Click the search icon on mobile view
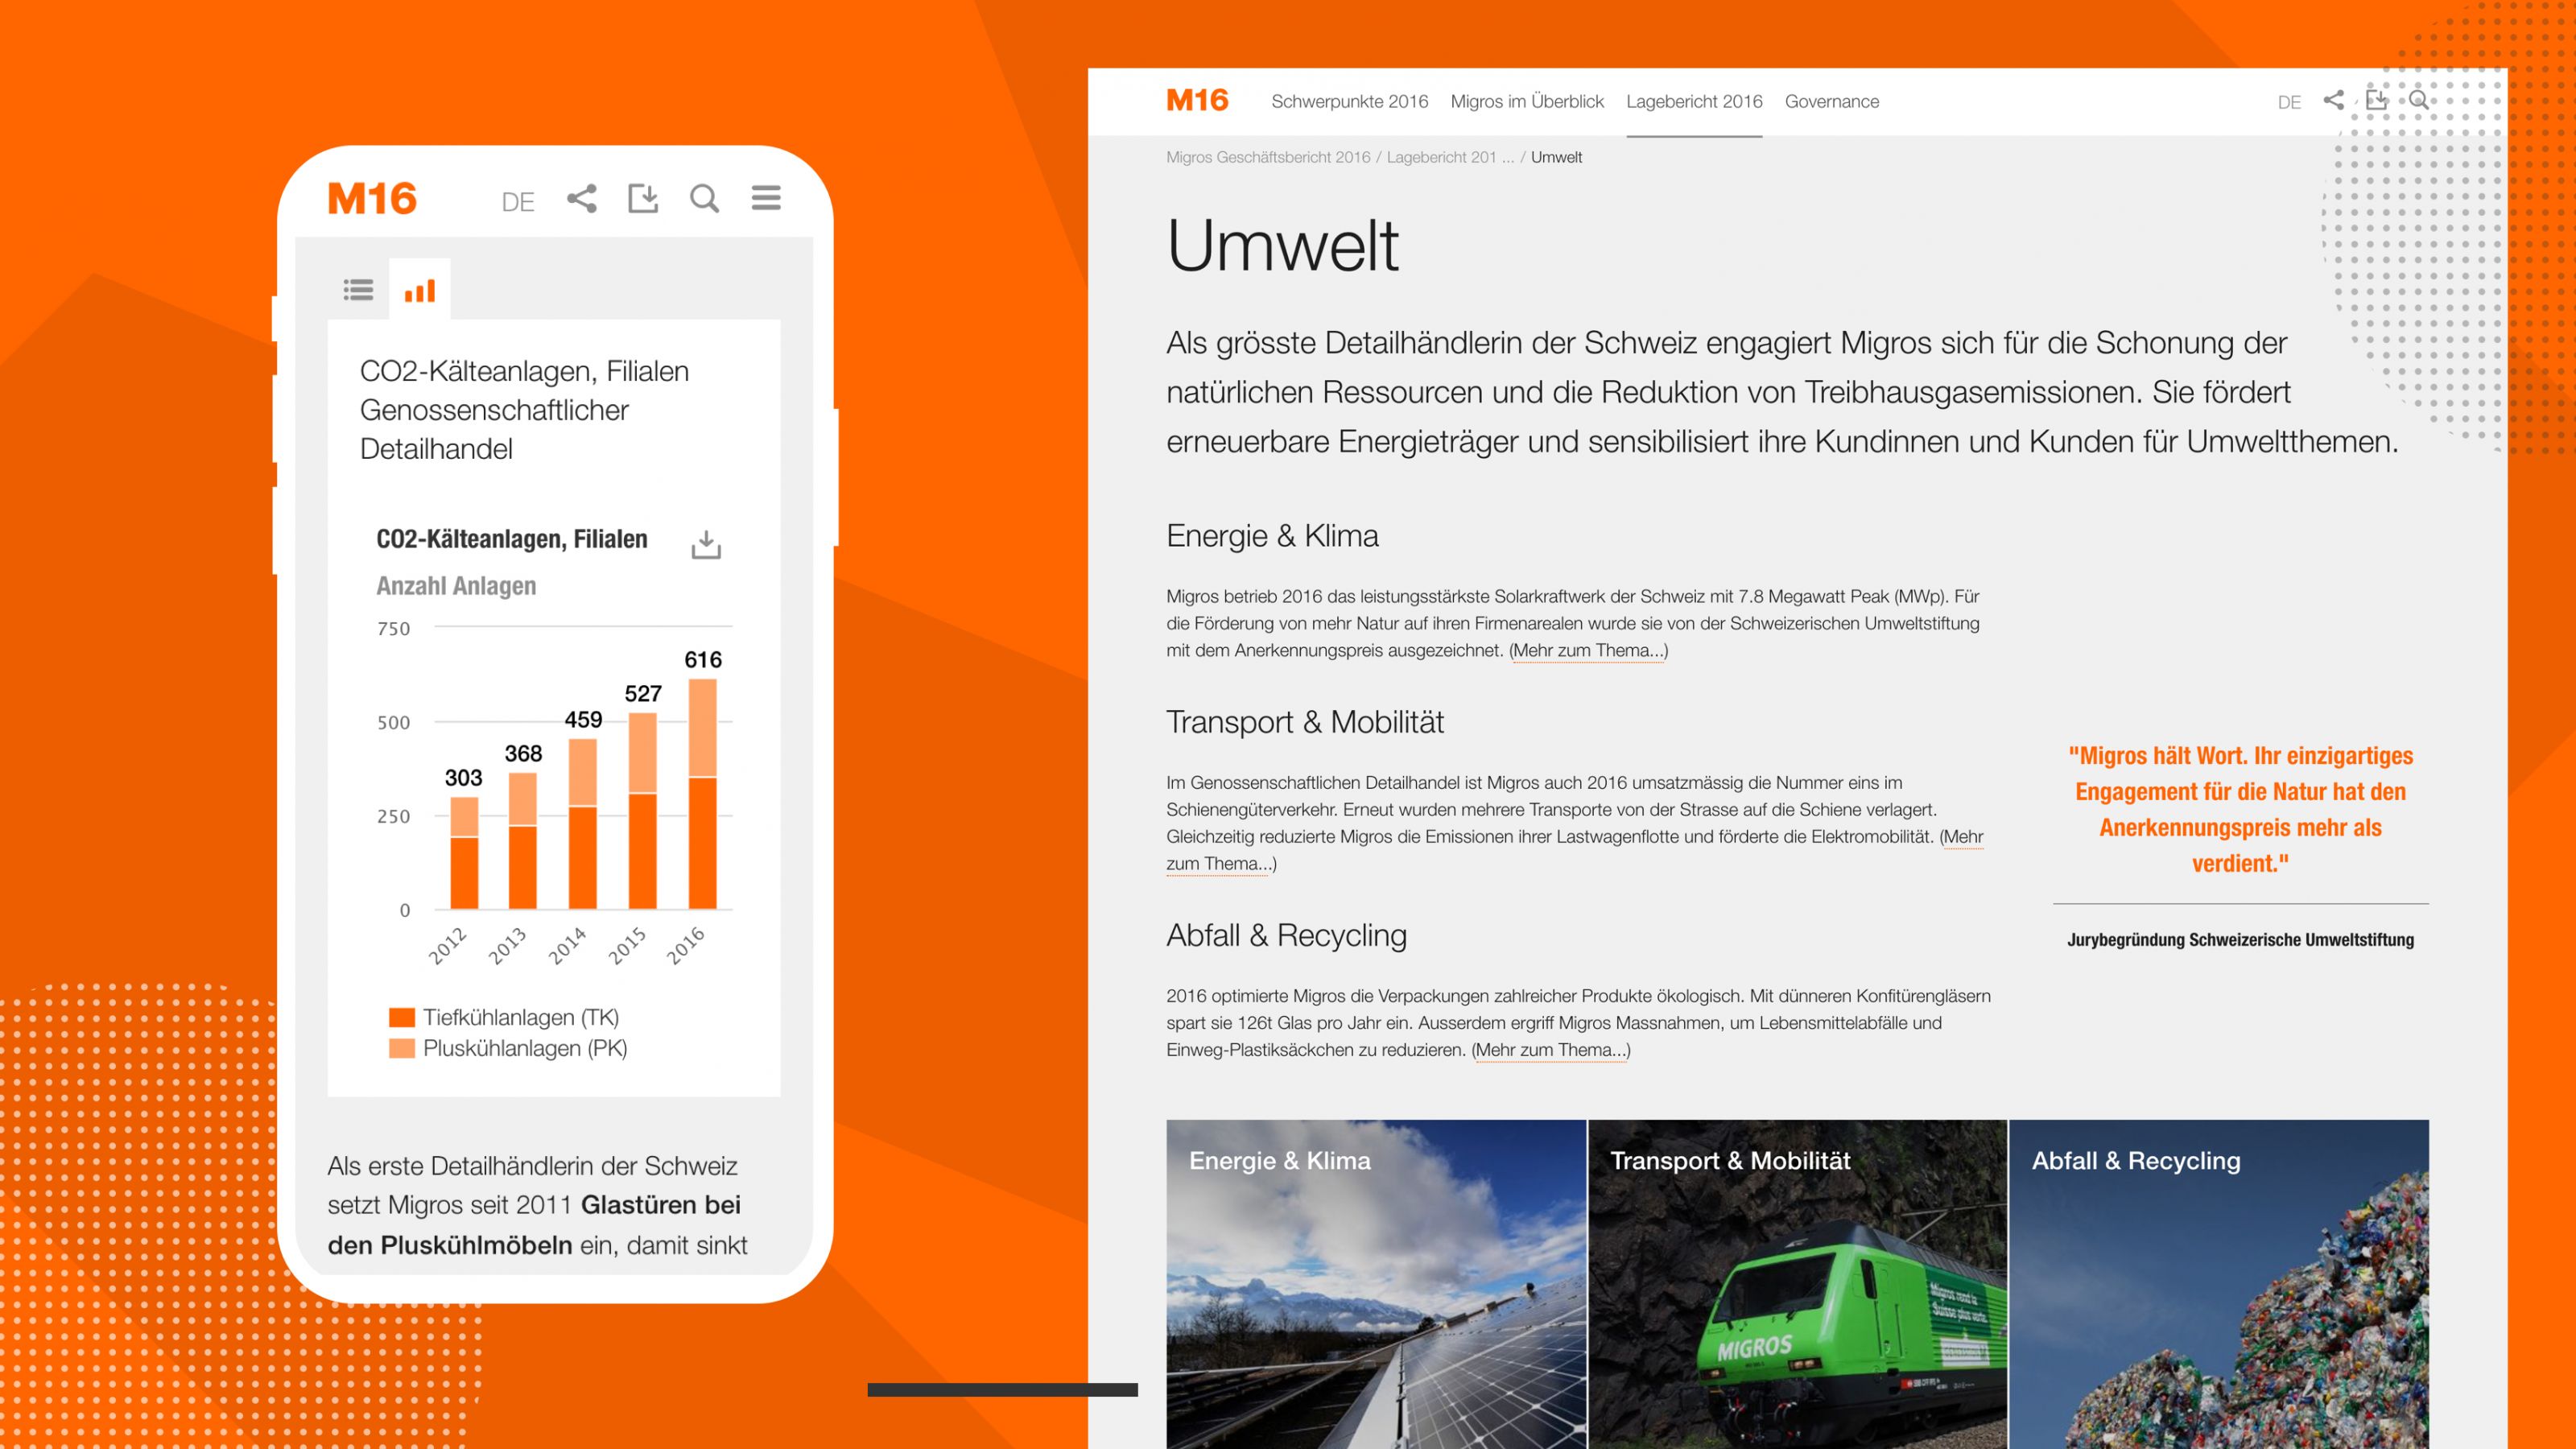This screenshot has height=1449, width=2576. pos(704,198)
